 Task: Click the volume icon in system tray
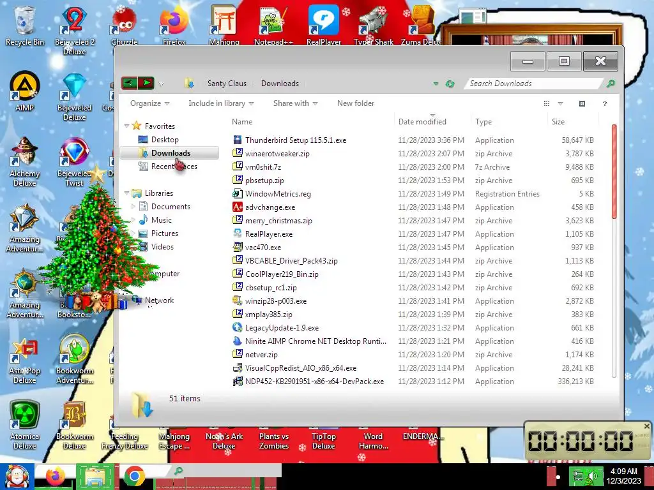(x=592, y=476)
